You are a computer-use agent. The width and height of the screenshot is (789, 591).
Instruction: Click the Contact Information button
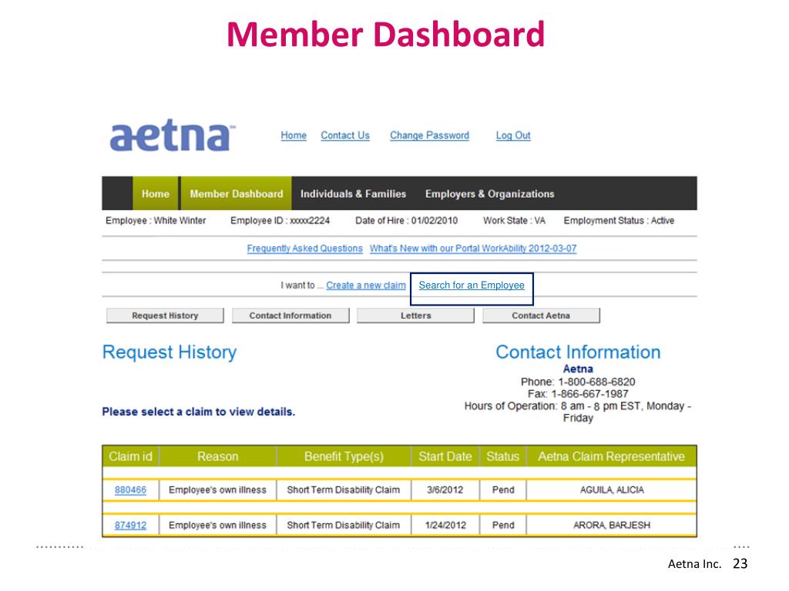coord(290,316)
